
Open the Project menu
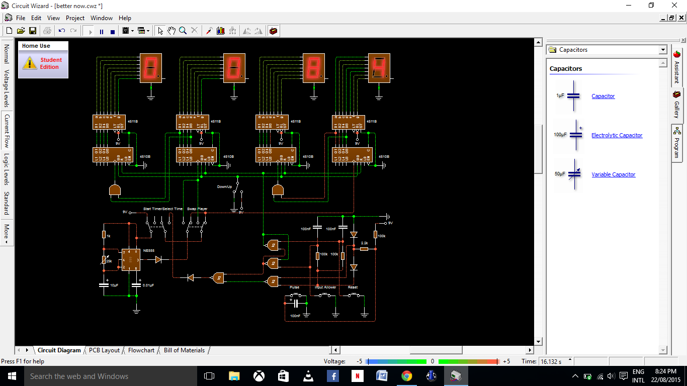pyautogui.click(x=75, y=18)
